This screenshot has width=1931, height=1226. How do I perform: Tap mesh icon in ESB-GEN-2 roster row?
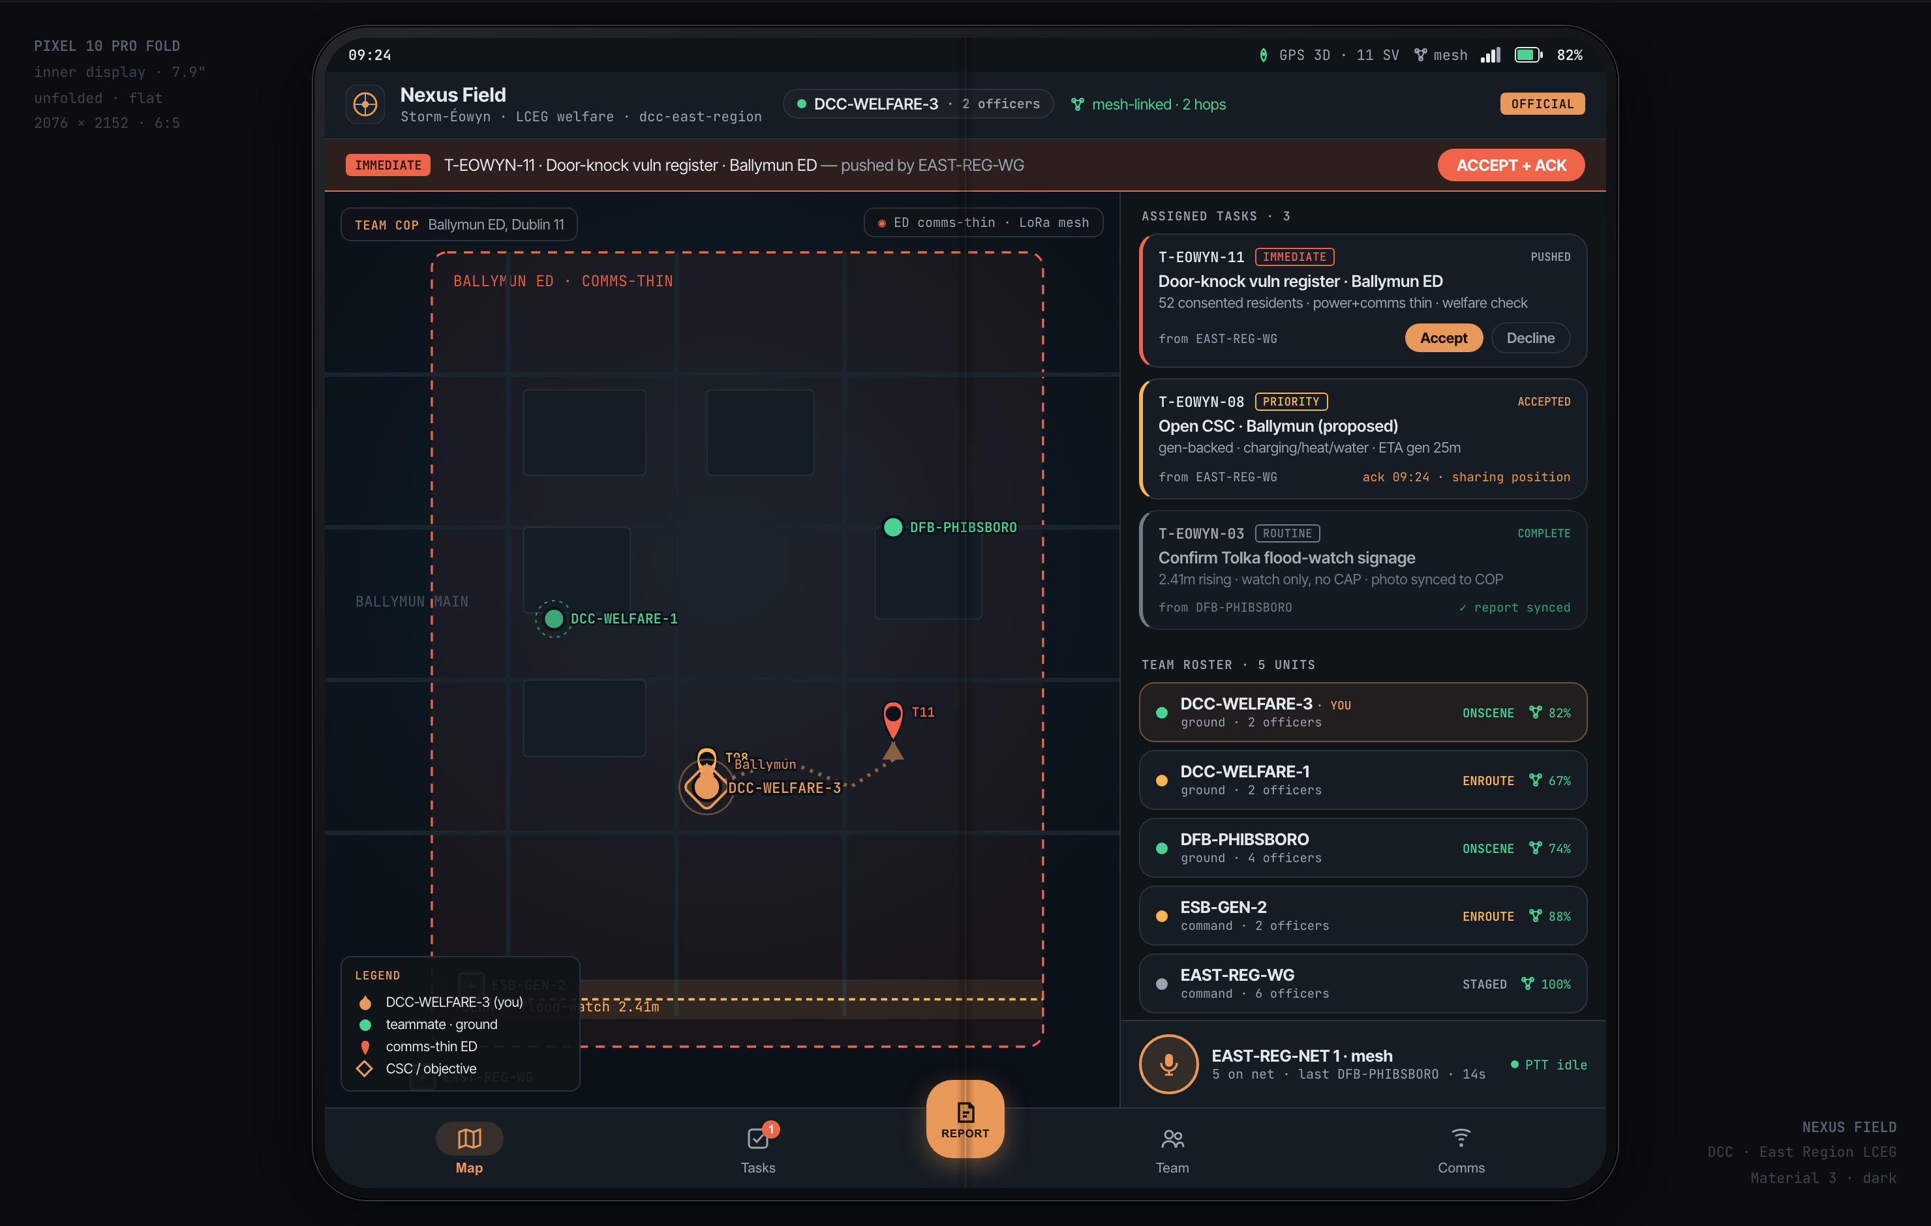tap(1535, 916)
